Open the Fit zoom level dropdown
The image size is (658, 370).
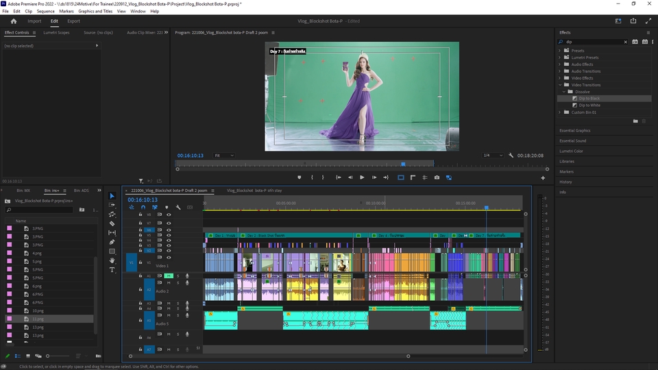pos(223,156)
